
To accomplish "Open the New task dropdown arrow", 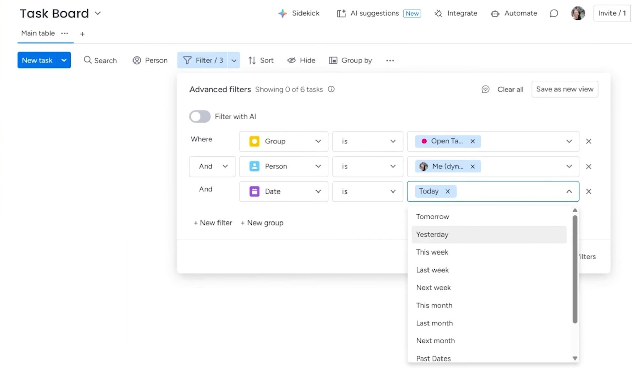I will click(64, 60).
